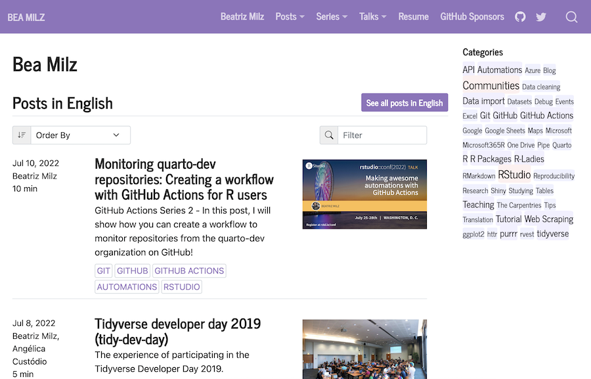
Task: Select the RStudio category in sidebar
Action: tap(514, 175)
